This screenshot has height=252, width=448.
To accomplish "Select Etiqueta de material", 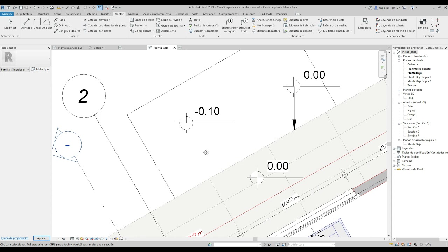I will pyautogui.click(x=266, y=31).
